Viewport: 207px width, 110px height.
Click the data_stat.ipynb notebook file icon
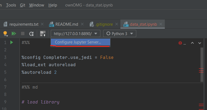click(x=126, y=24)
